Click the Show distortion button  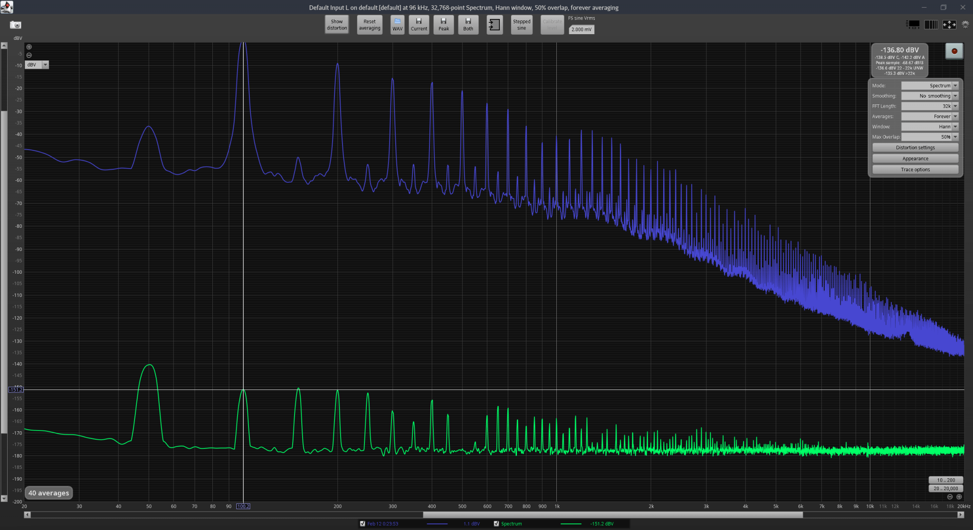[337, 25]
